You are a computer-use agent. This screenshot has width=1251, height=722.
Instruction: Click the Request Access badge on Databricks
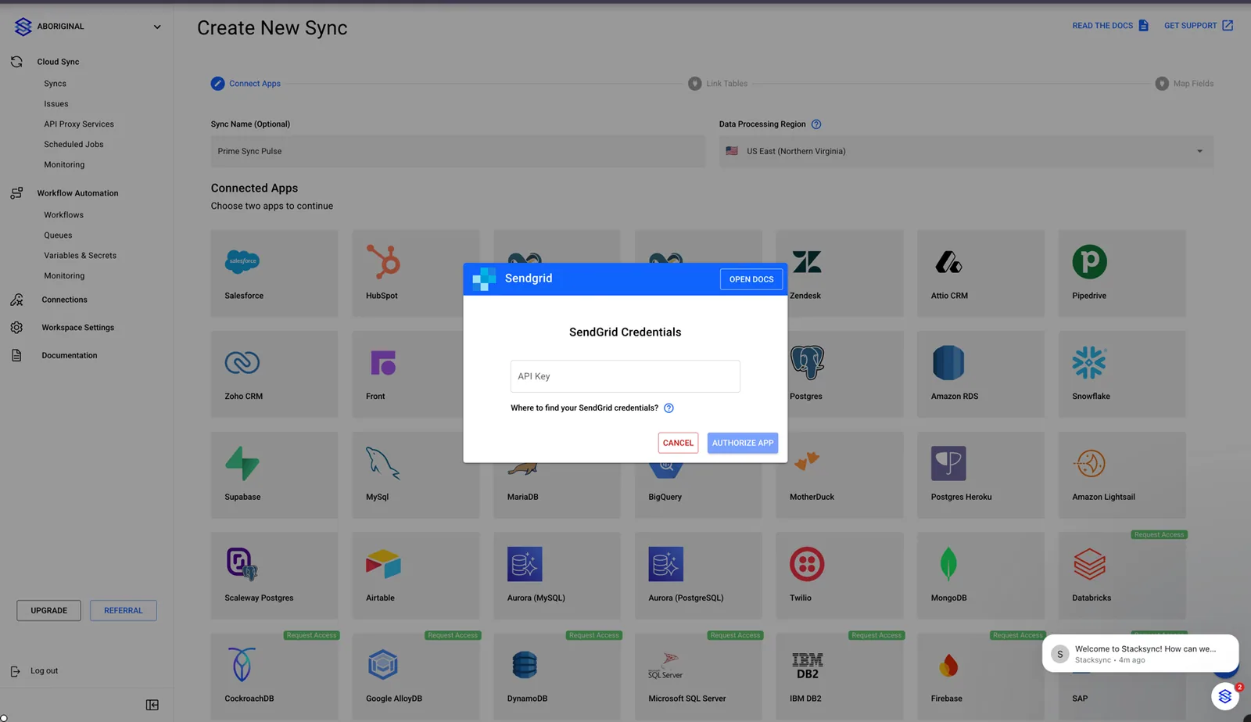click(1159, 535)
